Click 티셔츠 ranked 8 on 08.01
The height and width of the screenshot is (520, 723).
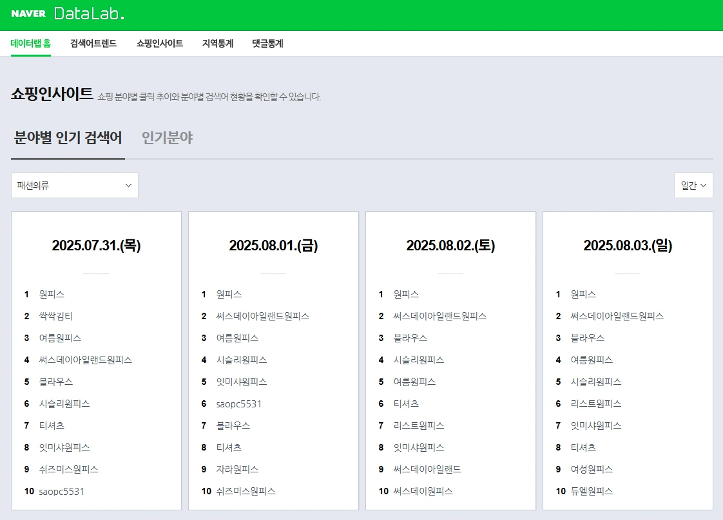click(x=229, y=447)
